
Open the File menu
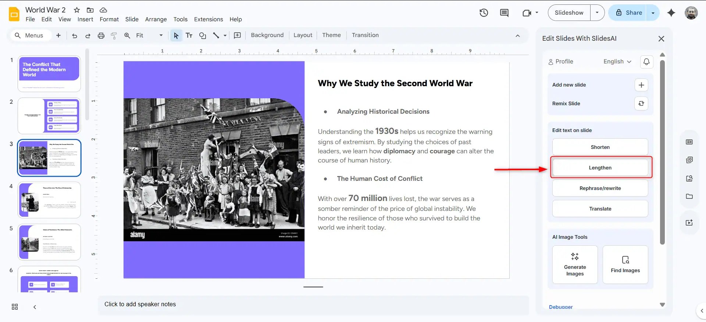coord(30,19)
